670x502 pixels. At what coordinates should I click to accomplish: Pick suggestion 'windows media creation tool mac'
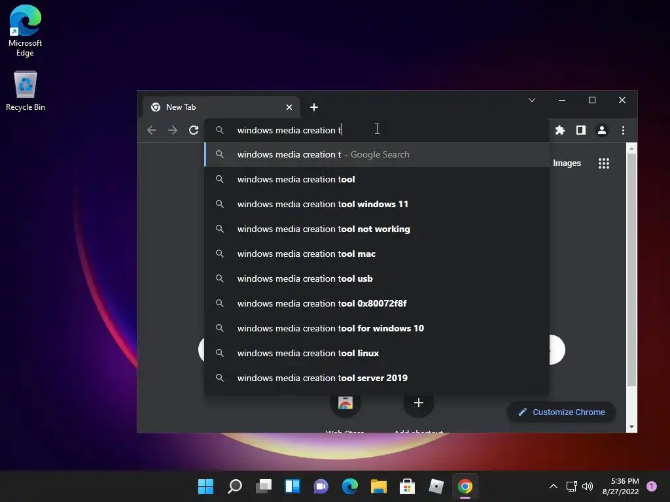[x=377, y=254]
